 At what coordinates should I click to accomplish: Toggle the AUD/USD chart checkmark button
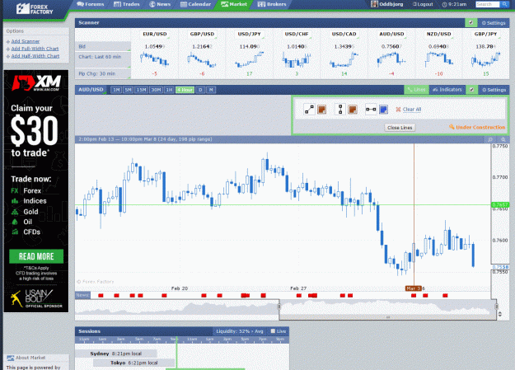point(471,90)
